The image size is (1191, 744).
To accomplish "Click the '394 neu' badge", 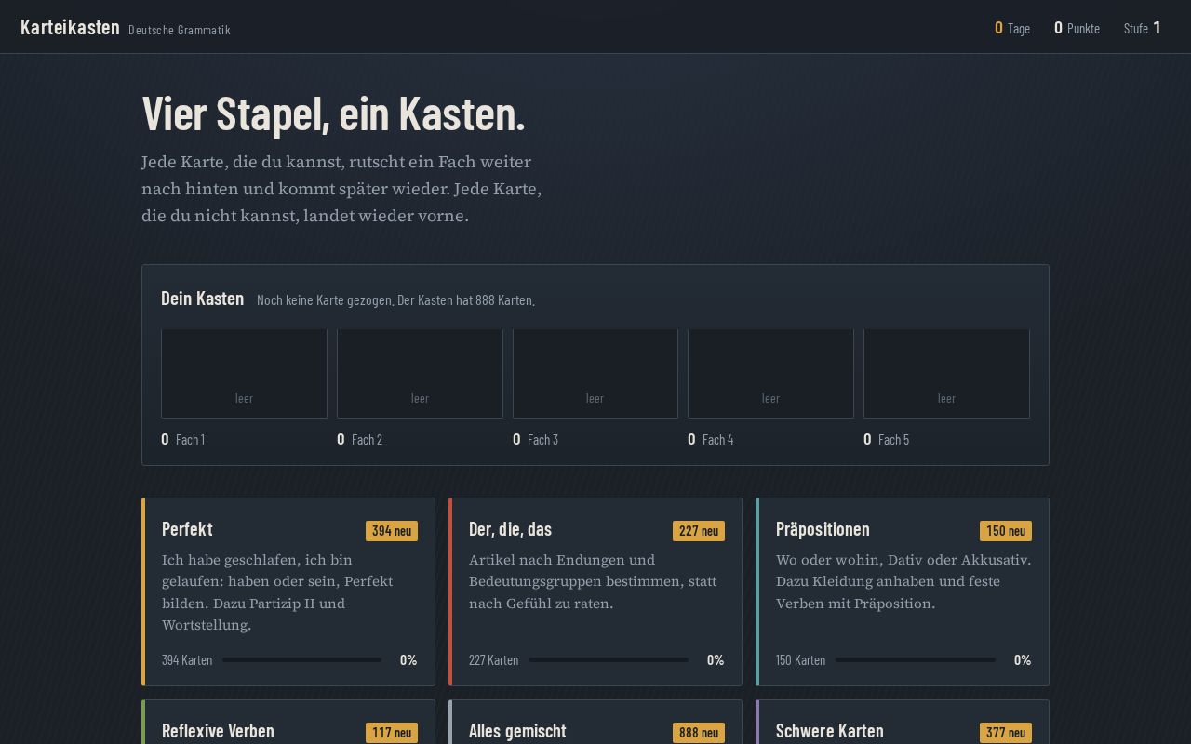I will point(392,531).
